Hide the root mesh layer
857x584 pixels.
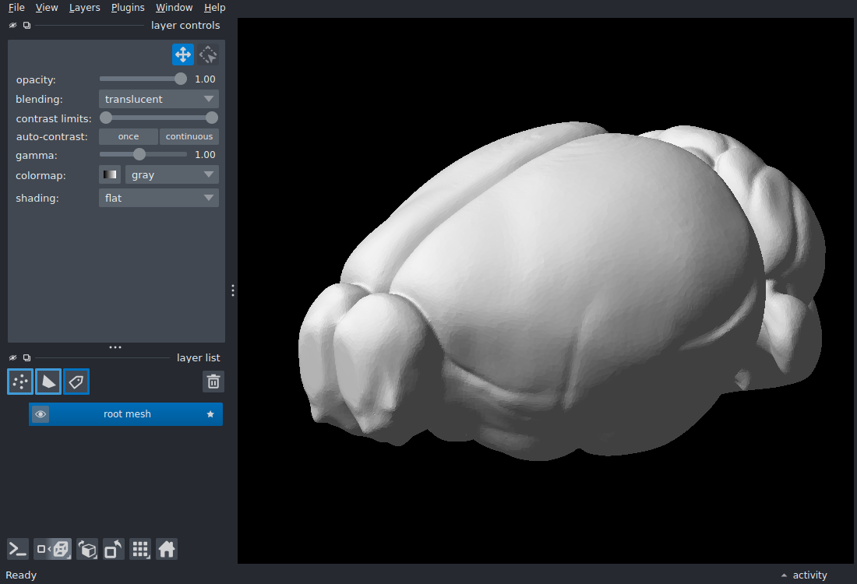pyautogui.click(x=41, y=414)
